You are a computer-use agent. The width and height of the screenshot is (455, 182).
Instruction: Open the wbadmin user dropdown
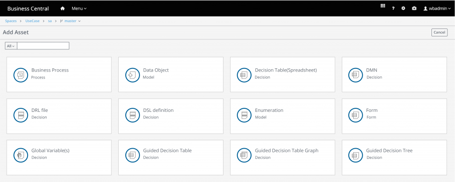[x=437, y=8]
